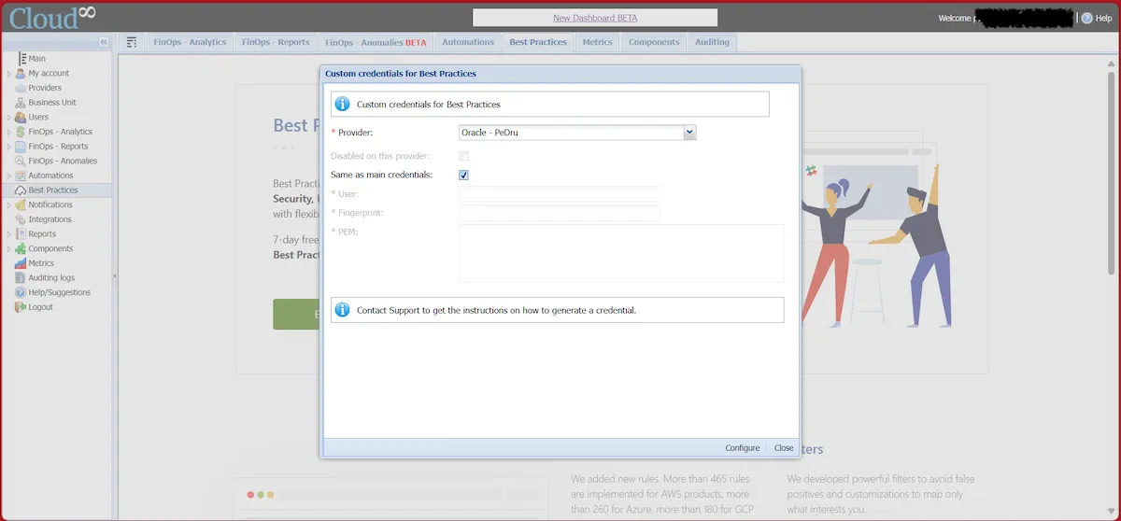Viewport: 1121px width, 521px height.
Task: Click the User input field
Action: click(x=560, y=194)
